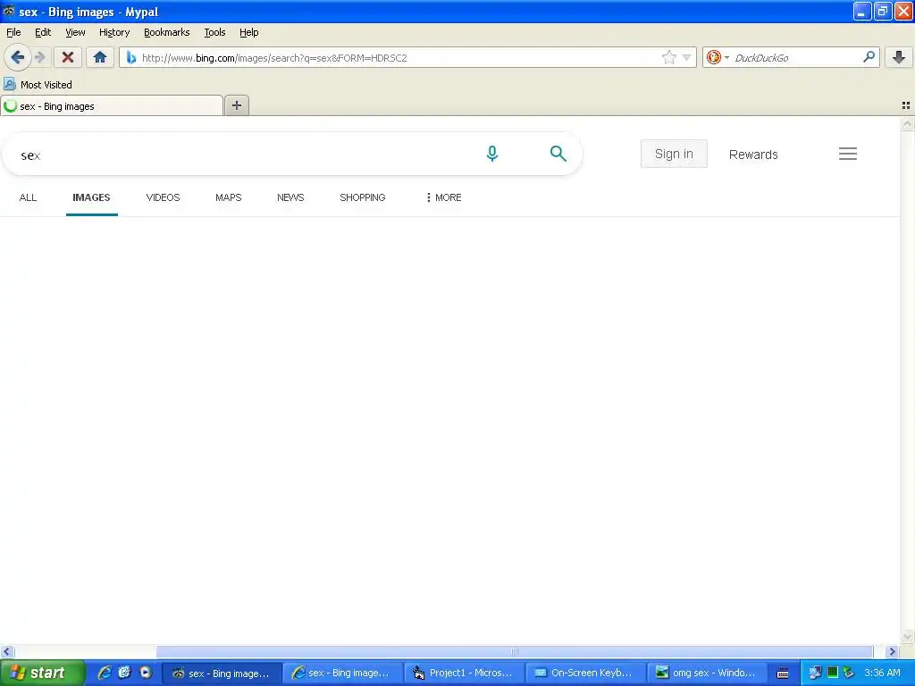Click the horizontal scrollbar left arrow
The image size is (915, 686).
[7, 651]
